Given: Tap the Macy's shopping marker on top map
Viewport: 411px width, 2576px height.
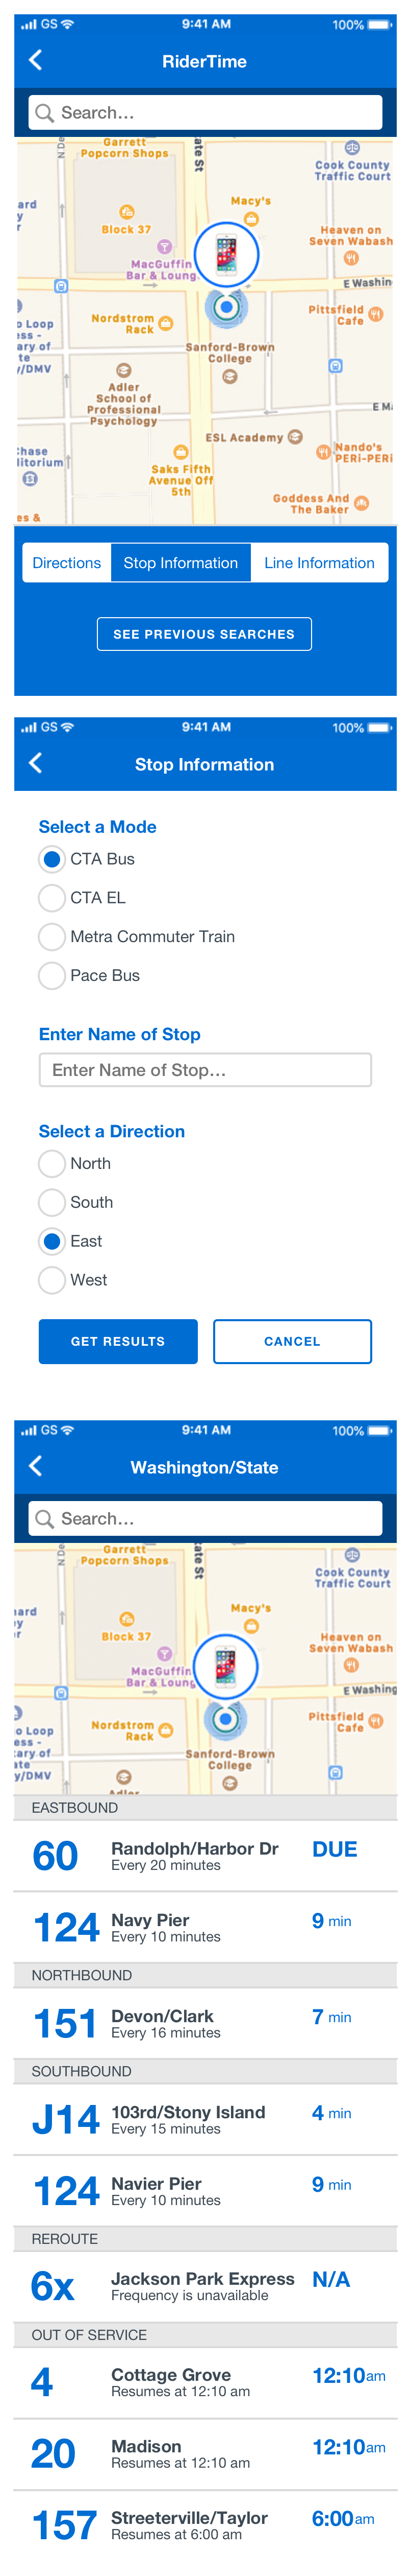Looking at the screenshot, I should [251, 219].
